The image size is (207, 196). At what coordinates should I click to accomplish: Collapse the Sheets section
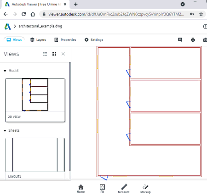(5, 131)
